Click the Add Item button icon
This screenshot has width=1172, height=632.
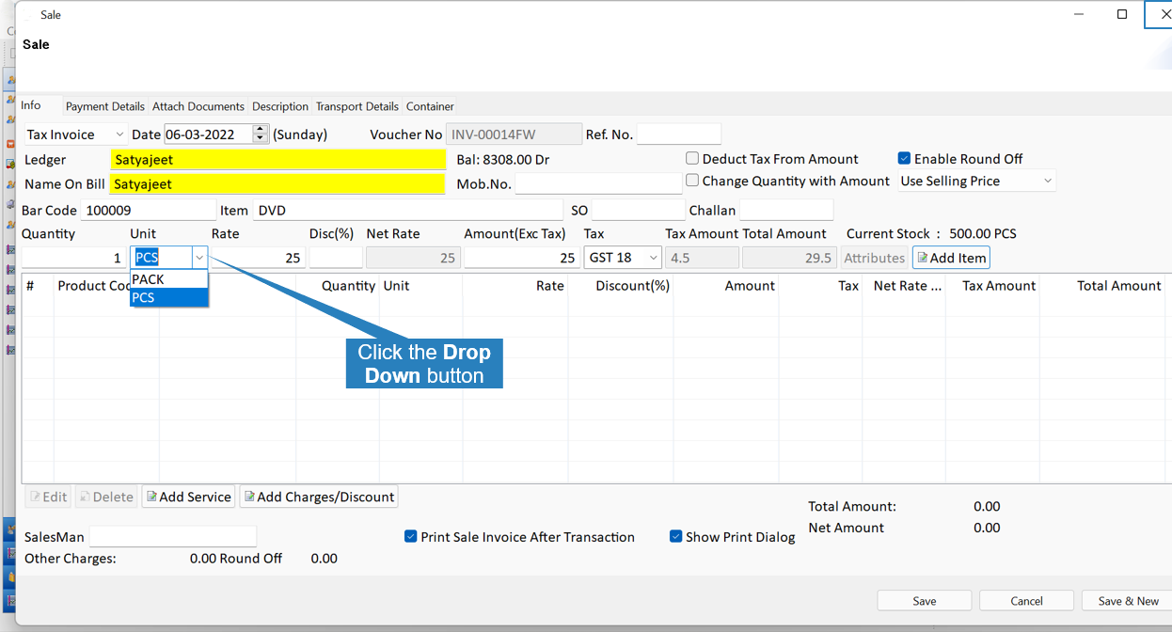[922, 258]
